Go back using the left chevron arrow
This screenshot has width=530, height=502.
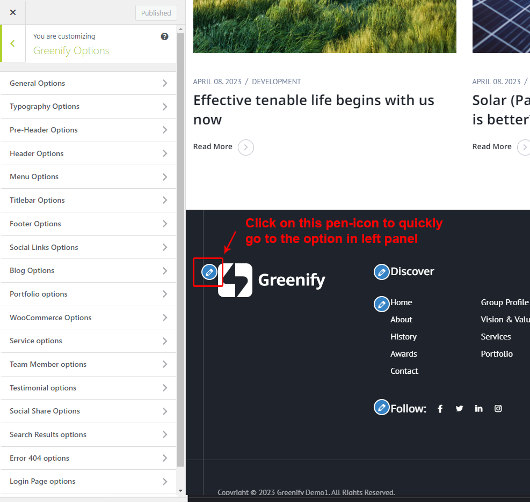[x=13, y=43]
